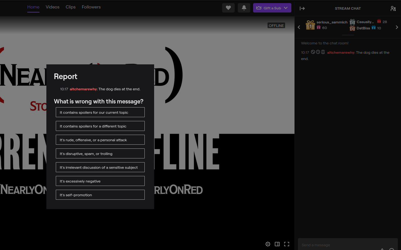
Task: Select 'It's irrelevant discussion of a sensitive subject'
Action: coord(100,167)
